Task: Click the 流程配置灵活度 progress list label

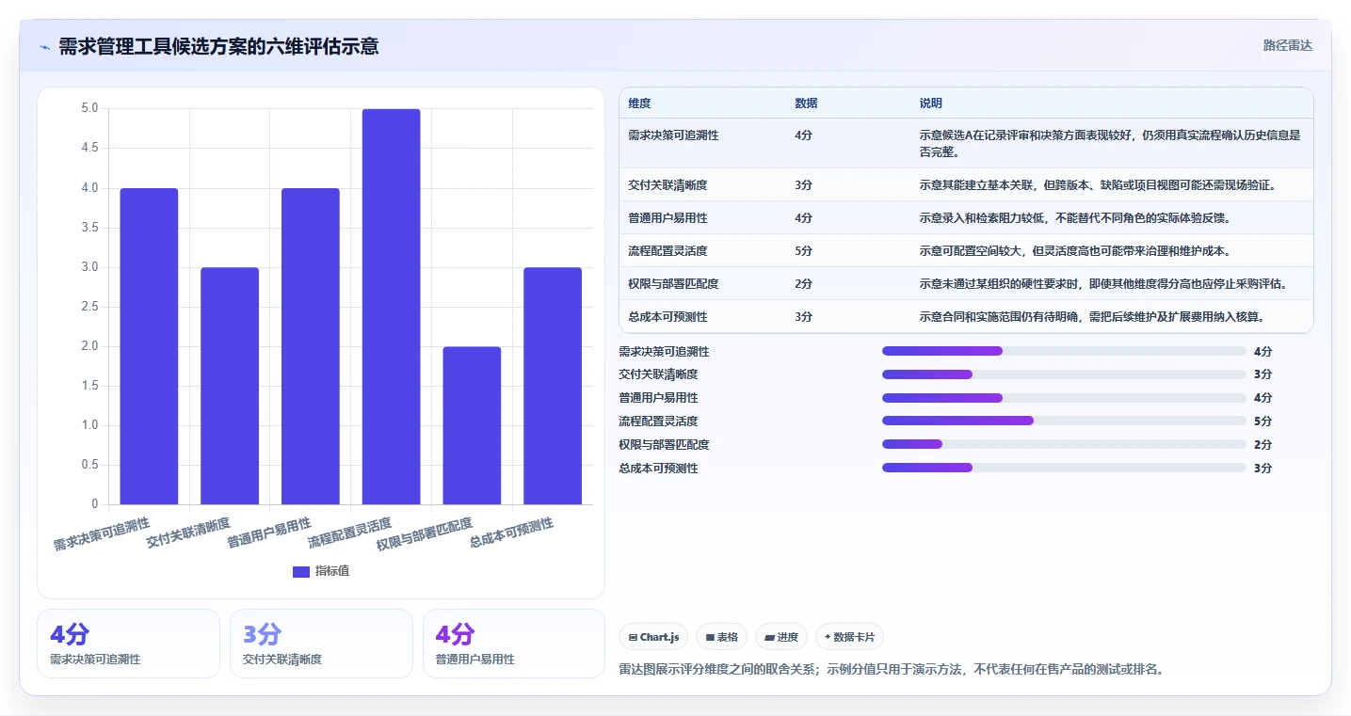Action: tap(658, 422)
